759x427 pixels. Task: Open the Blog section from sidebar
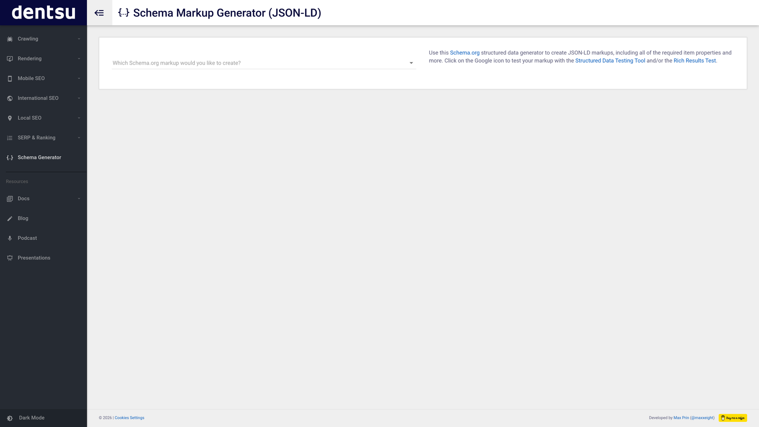click(x=23, y=218)
